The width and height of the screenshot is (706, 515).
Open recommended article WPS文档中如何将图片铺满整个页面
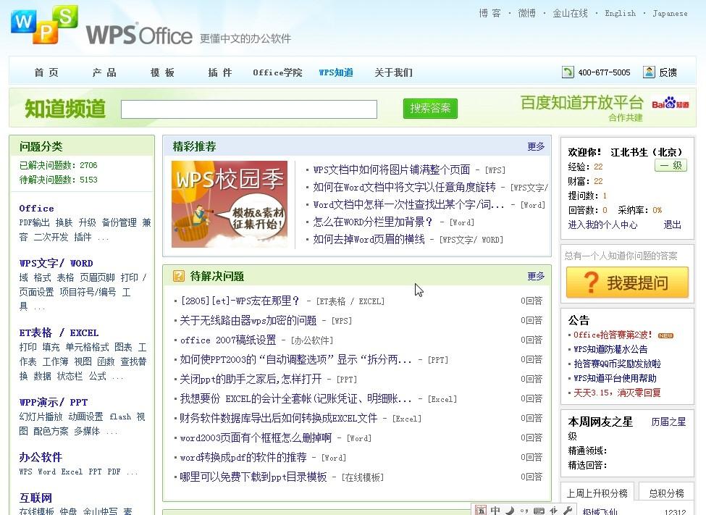(392, 169)
